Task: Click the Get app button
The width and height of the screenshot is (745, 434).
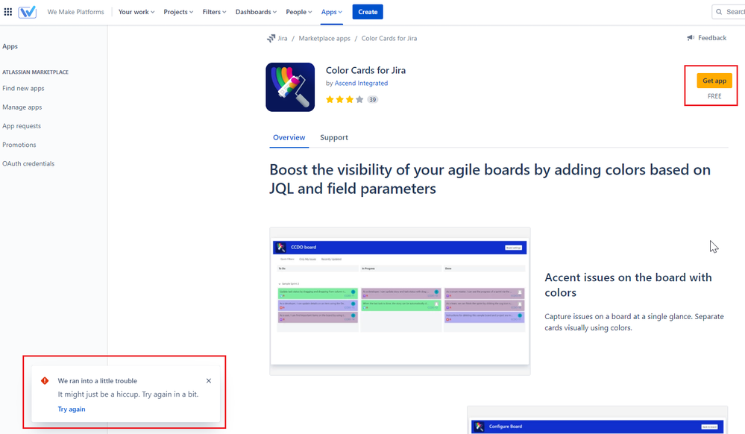Action: pyautogui.click(x=714, y=81)
